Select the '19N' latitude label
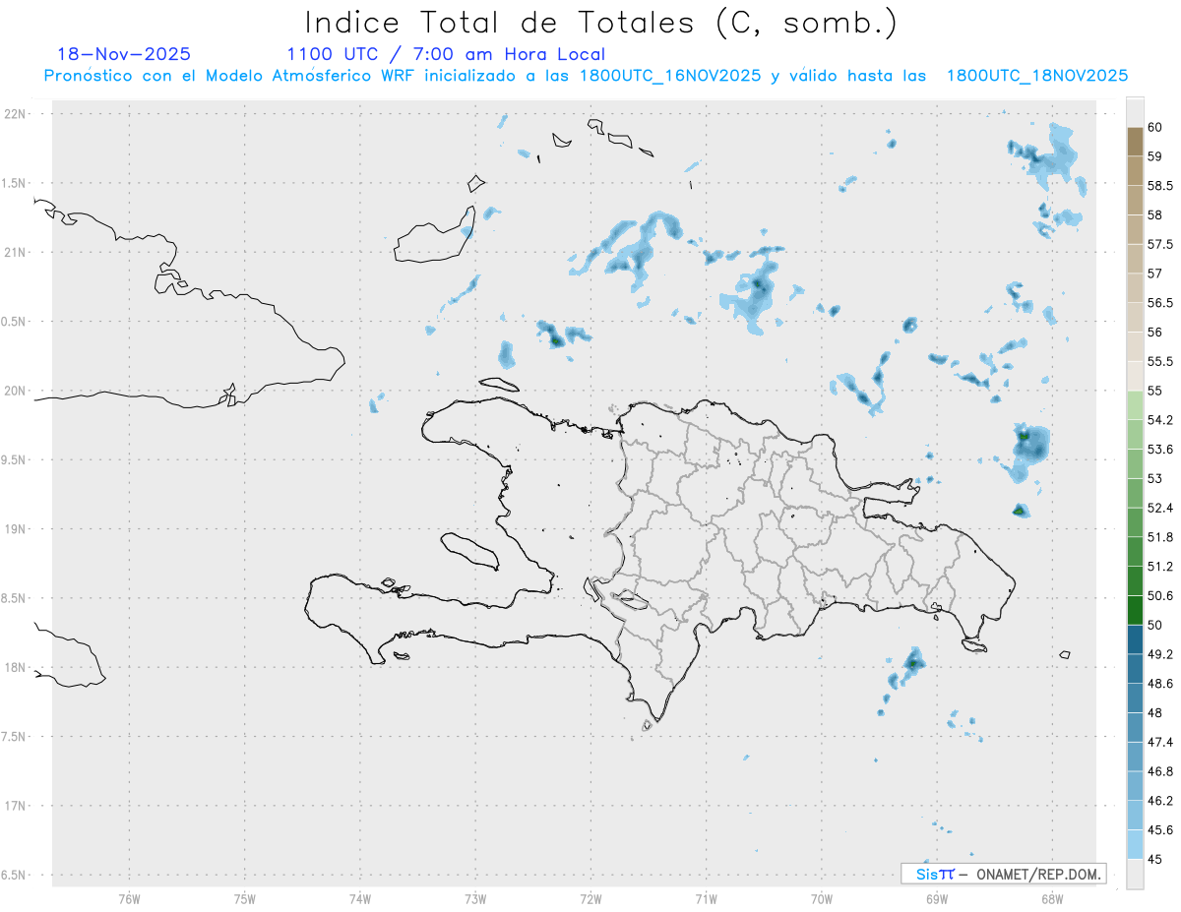1181x912 pixels. [x=16, y=529]
